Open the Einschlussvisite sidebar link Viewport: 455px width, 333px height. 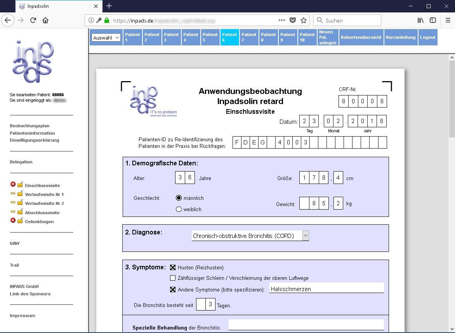42,186
